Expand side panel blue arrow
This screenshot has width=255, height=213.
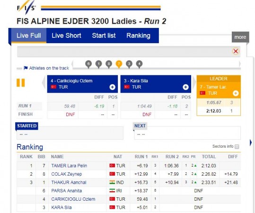(x=251, y=142)
